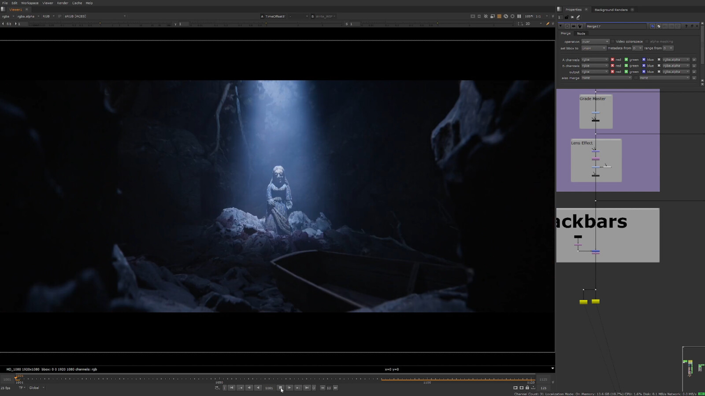Open the viewer sRGB (ACES) colorspace dropdown

click(x=94, y=16)
